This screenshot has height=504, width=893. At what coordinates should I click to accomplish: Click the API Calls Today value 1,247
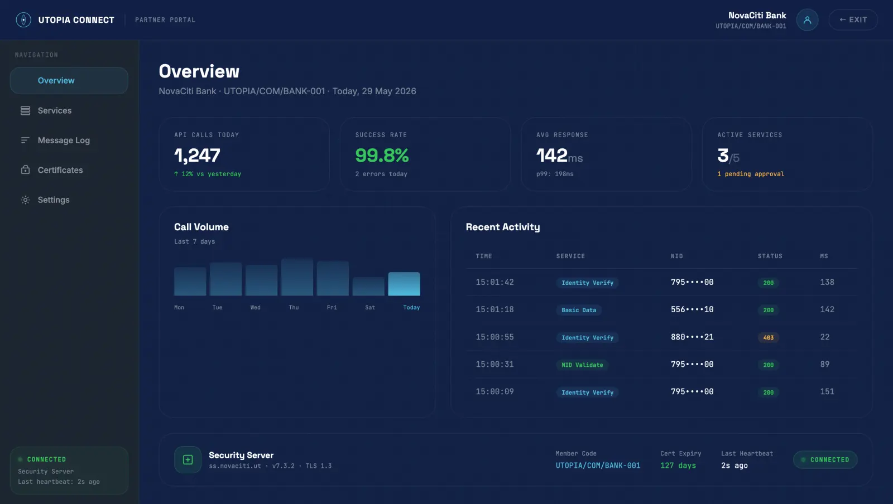[197, 155]
